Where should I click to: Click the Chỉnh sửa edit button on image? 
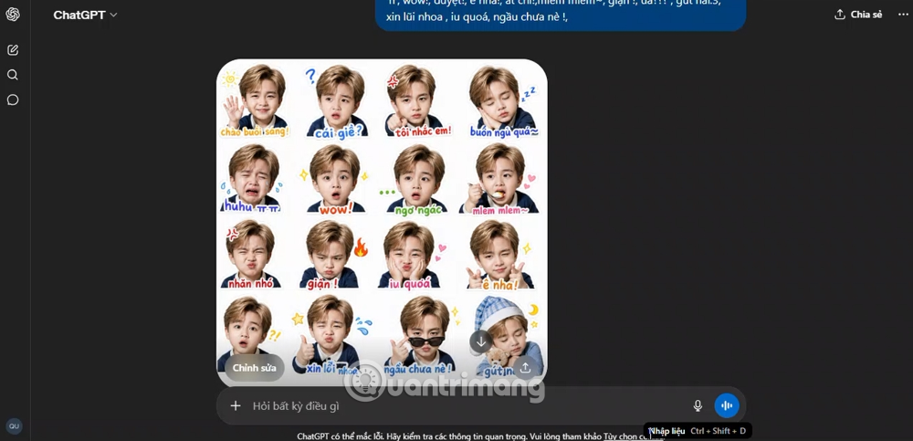point(255,368)
